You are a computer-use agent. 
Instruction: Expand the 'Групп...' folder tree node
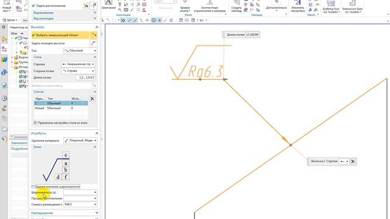coord(12,62)
